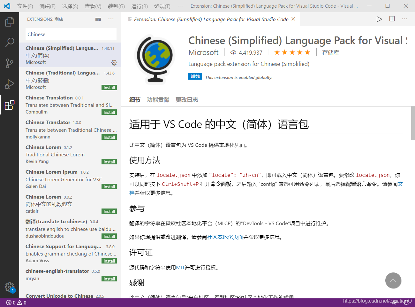The image size is (415, 307).
Task: Open the Source Control view
Action: [x=10, y=63]
